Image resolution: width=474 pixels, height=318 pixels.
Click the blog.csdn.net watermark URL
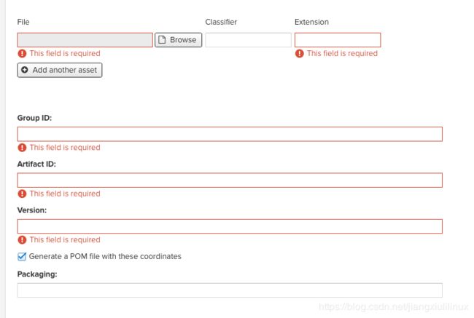click(x=394, y=307)
